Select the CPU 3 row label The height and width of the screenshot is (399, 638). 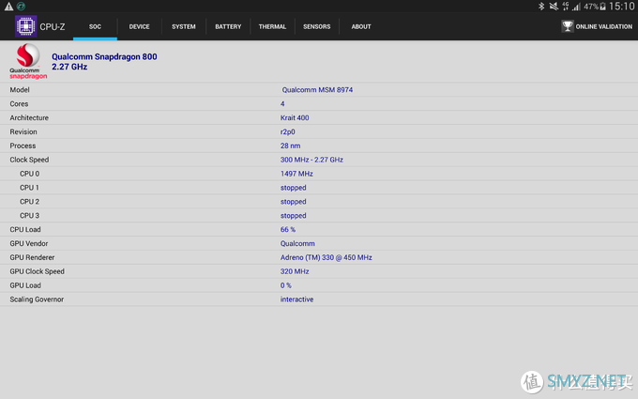pos(30,215)
